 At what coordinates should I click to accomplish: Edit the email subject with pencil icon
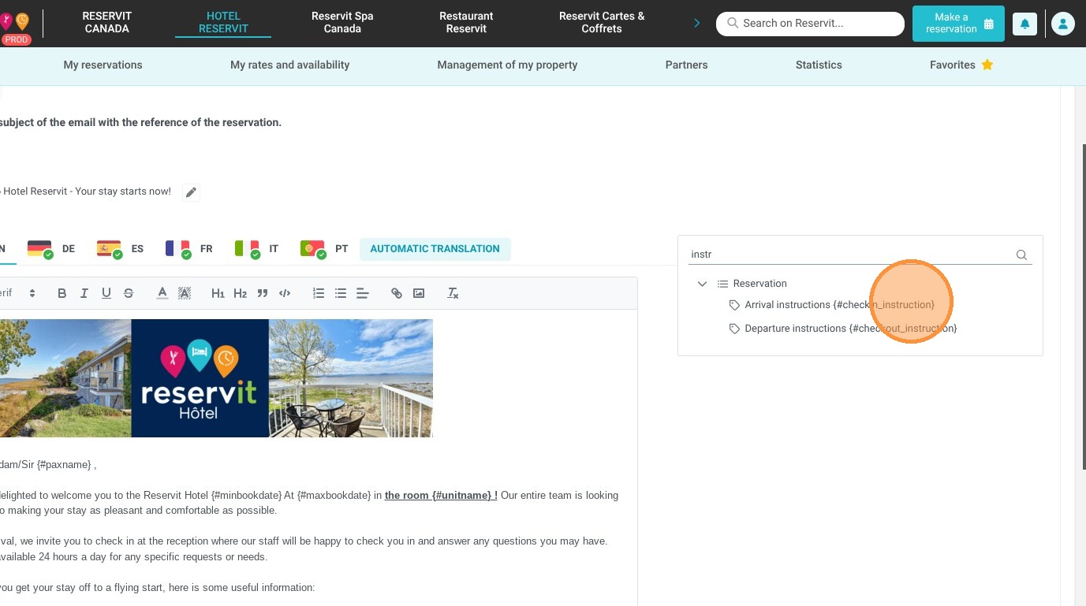(x=191, y=192)
